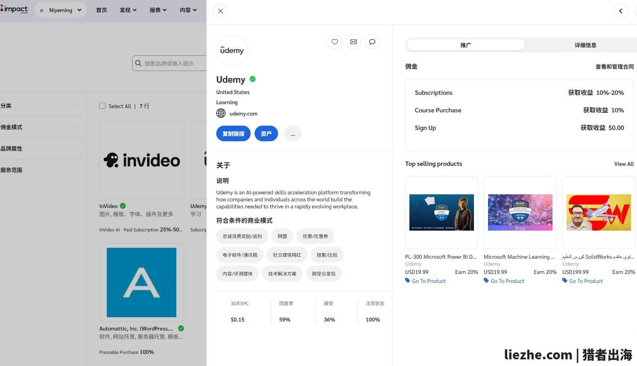637x366 pixels.
Task: Send email via the envelope icon
Action: tap(353, 42)
